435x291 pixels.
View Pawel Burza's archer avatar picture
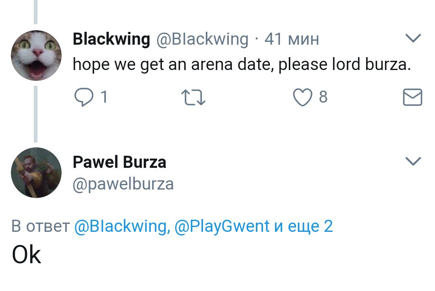click(36, 172)
